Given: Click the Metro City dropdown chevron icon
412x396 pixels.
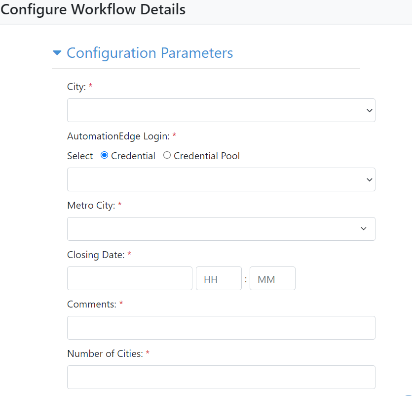Looking at the screenshot, I should tap(364, 228).
